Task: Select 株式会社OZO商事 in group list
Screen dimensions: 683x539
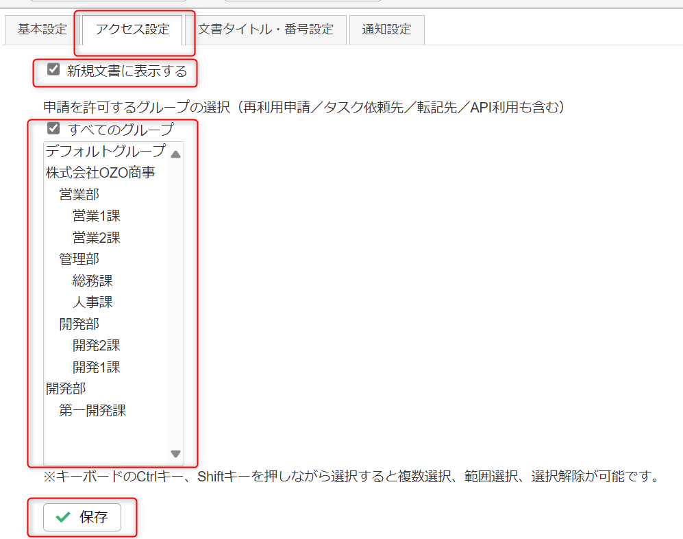Action: pos(100,173)
